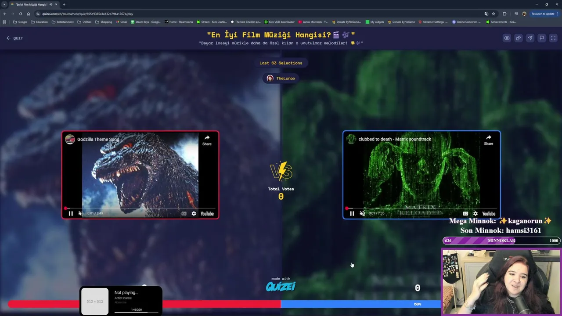
Task: Mute the tab using speaker icon
Action: click(51, 4)
